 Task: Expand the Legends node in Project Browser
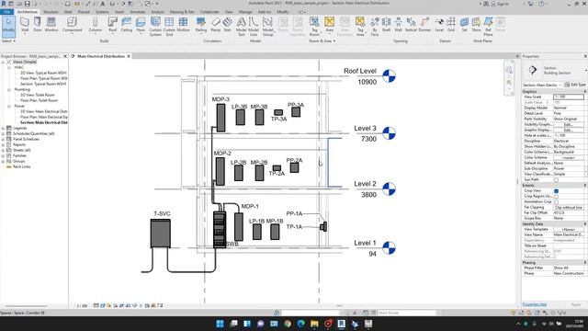[3, 128]
